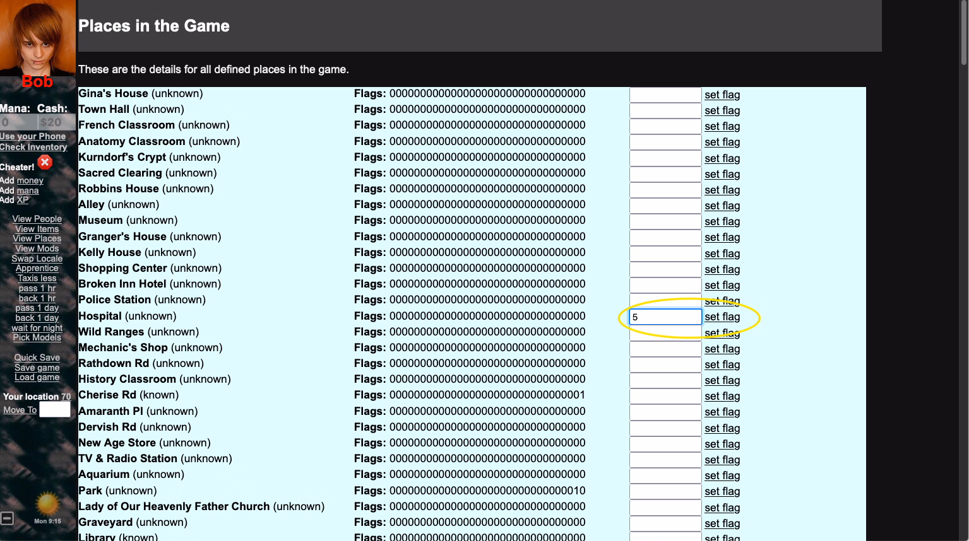Click set flag next to Park
Screen dimensions: 969x541
click(x=722, y=491)
